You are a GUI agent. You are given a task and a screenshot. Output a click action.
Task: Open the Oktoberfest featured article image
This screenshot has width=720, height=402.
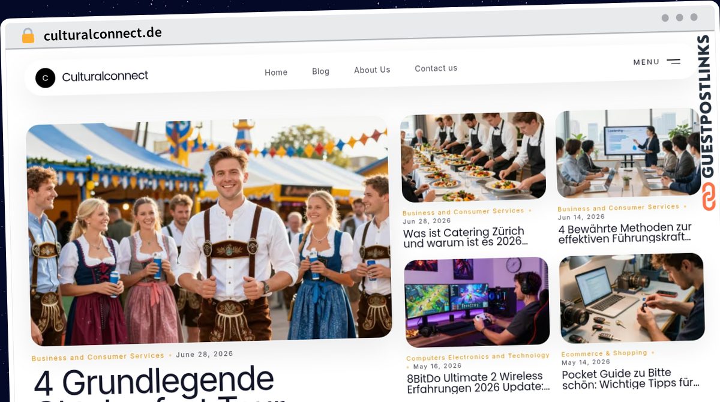point(209,232)
